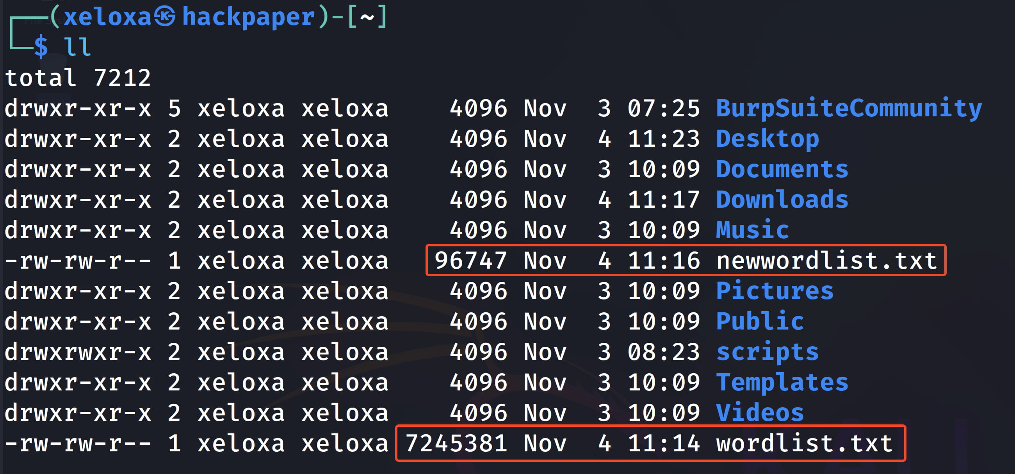
Task: Click the BurpSuiteCommunity directory name
Action: click(x=848, y=109)
